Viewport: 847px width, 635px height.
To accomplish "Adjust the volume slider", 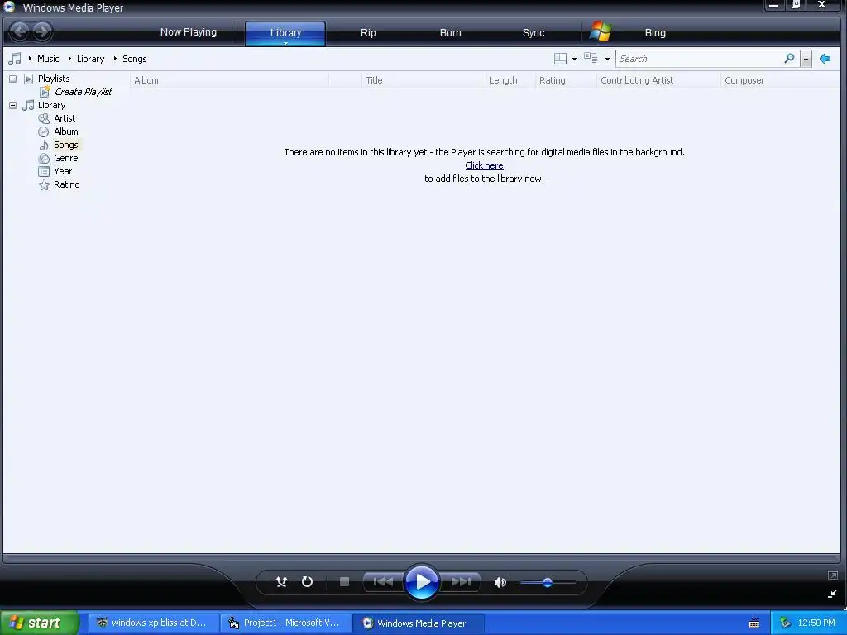I will coord(548,582).
